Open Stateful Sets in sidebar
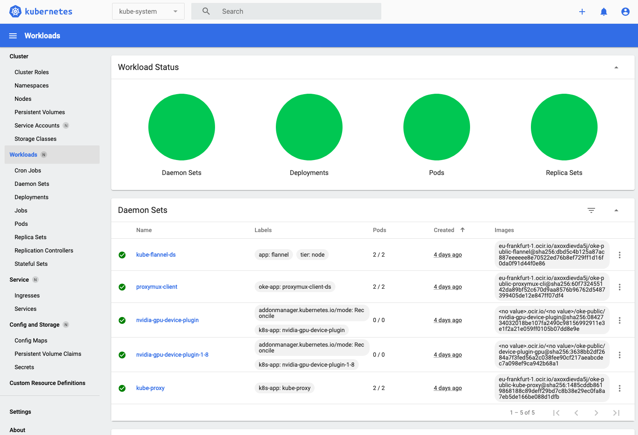The width and height of the screenshot is (638, 435). (x=31, y=264)
